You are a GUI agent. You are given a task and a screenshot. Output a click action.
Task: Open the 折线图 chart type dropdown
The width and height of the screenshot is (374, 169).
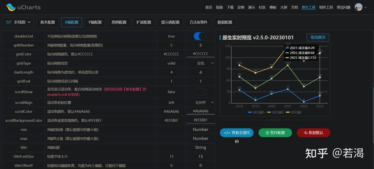(18, 22)
